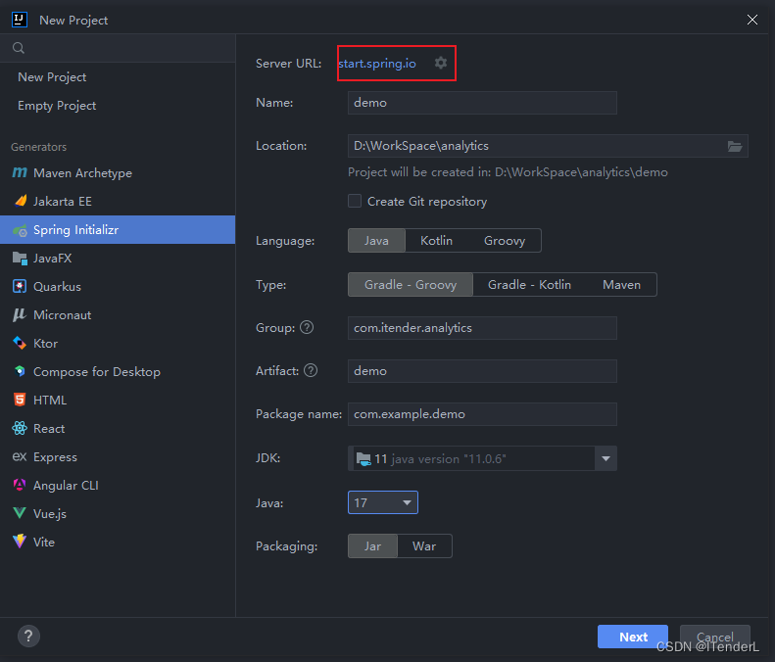
Task: Click the search magnifier icon
Action: (19, 48)
